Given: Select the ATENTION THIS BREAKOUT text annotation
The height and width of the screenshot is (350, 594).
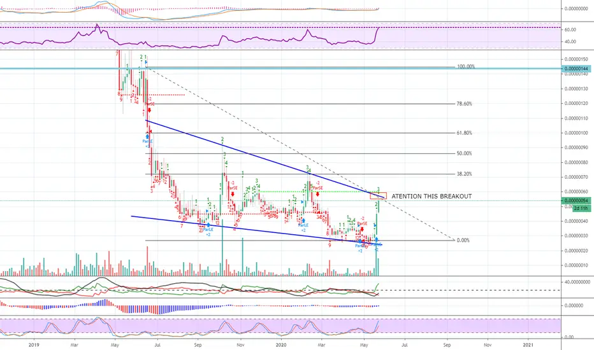Looking at the screenshot, I should (x=431, y=197).
